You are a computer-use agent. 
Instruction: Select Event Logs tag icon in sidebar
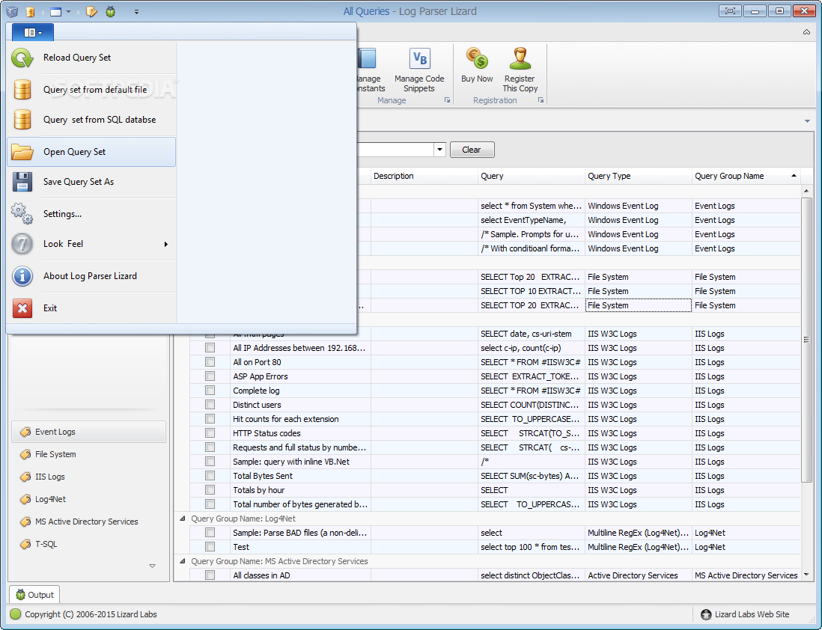25,432
